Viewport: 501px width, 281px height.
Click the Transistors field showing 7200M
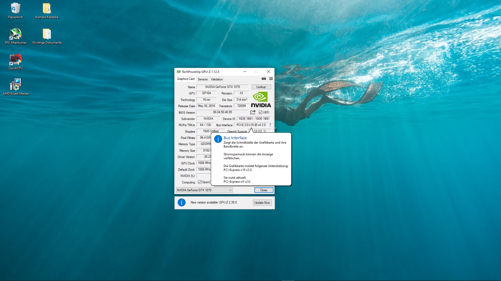[x=241, y=106]
